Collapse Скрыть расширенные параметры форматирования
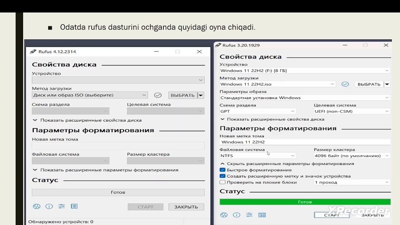This screenshot has height=225, width=400. 287,163
